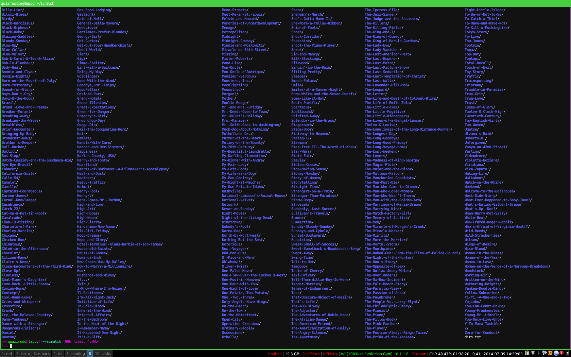This screenshot has width=571, height=357.
Task: Click the 'The-Last-Emperor/' directory
Action: pos(382,59)
